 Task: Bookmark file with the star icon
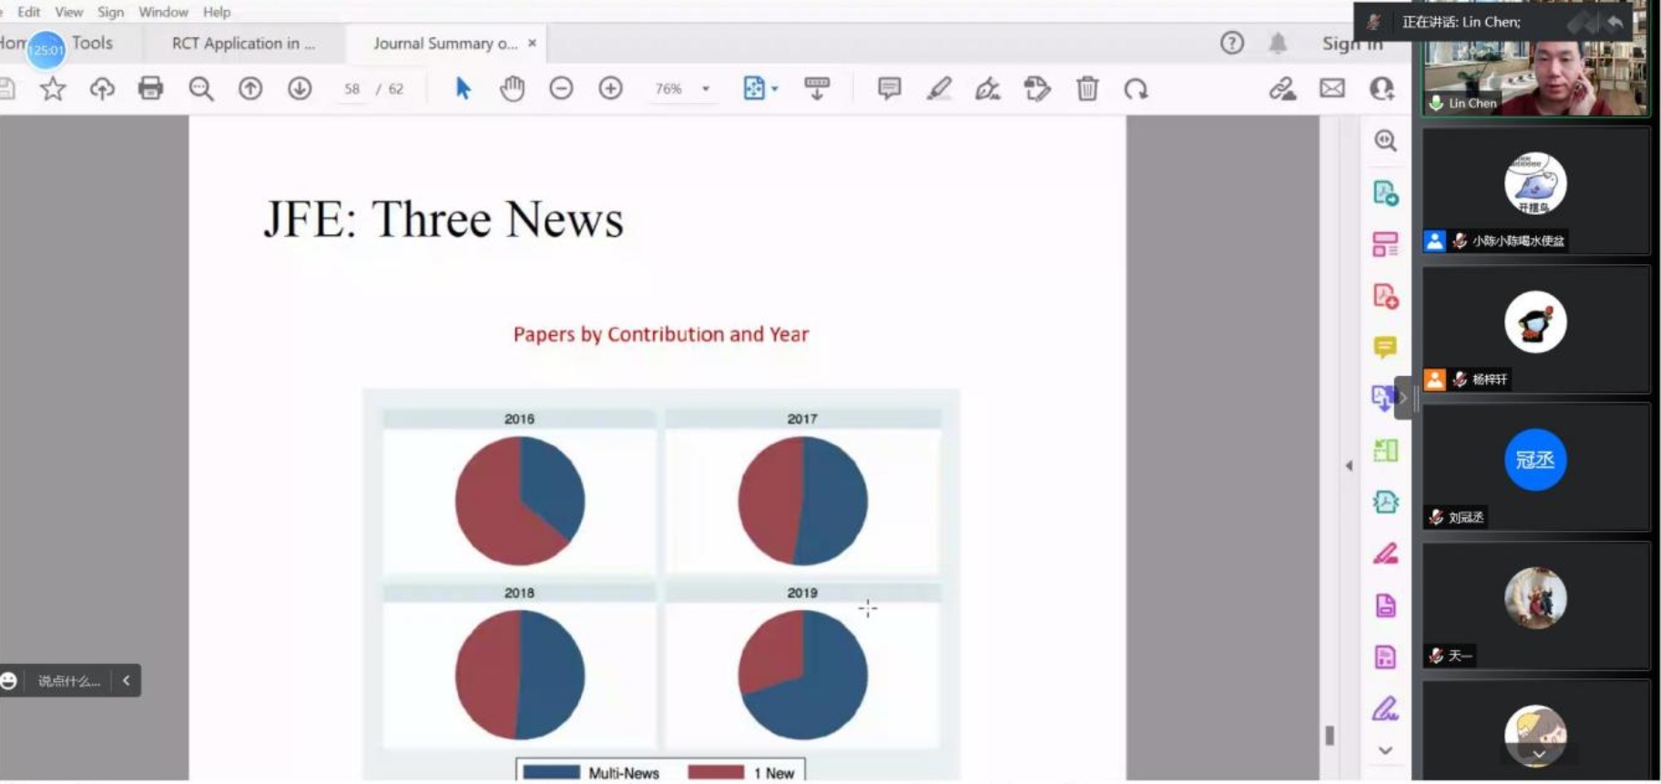(53, 88)
